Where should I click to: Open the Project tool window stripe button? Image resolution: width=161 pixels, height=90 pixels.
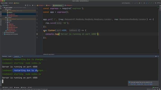(1, 7)
